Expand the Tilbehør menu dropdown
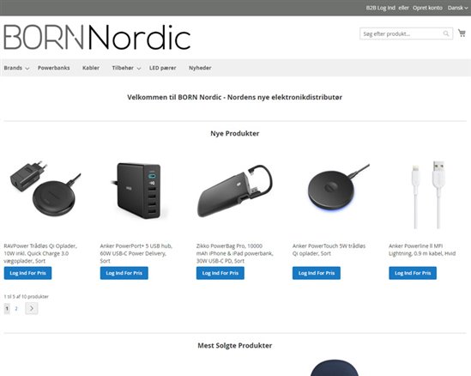This screenshot has height=376, width=471. tap(126, 68)
